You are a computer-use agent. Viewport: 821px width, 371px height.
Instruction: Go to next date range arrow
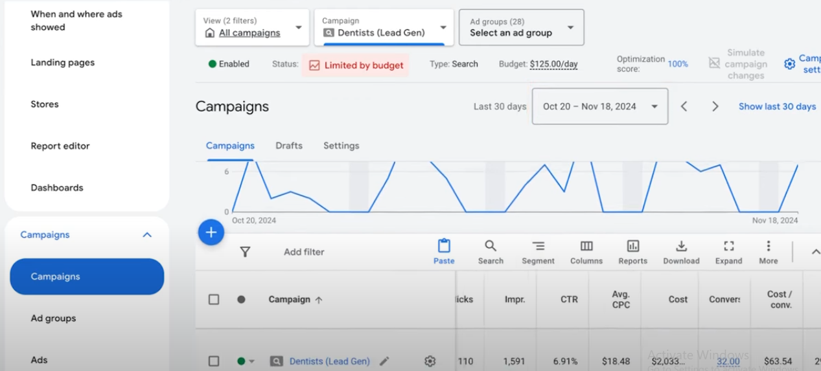tap(715, 106)
